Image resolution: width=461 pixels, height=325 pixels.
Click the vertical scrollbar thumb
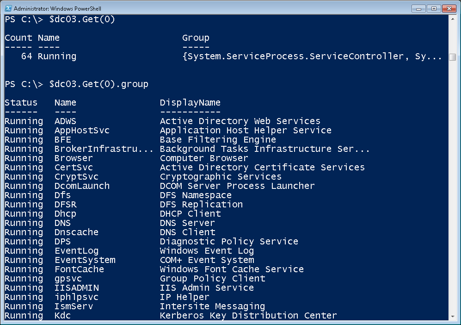(452, 57)
